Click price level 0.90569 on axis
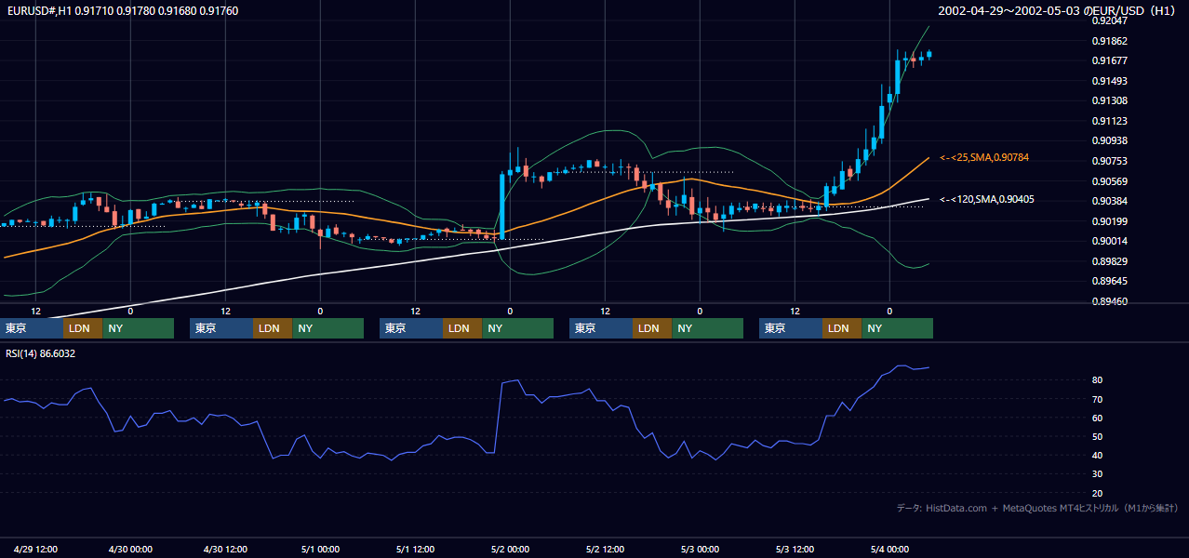The width and height of the screenshot is (1189, 558). (1110, 181)
